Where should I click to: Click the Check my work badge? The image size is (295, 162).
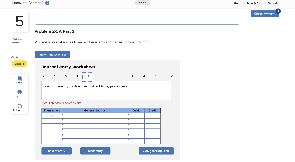(x=278, y=11)
